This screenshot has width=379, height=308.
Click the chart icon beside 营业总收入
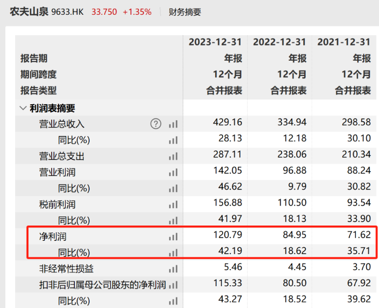173,124
